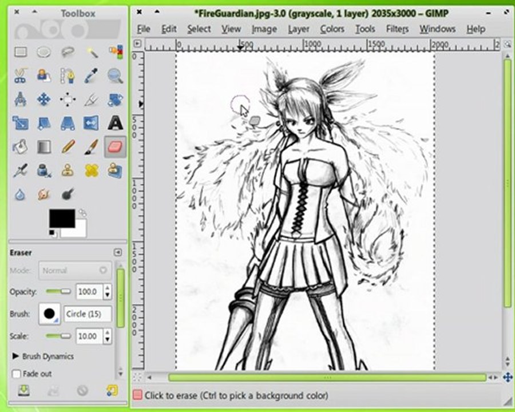
Task: Enable the Fade out checkbox
Action: tap(17, 374)
